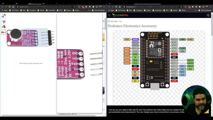Expand bookmarks overflow chevron in Amazon window
Viewport: 213px width, 120px height.
point(89,10)
